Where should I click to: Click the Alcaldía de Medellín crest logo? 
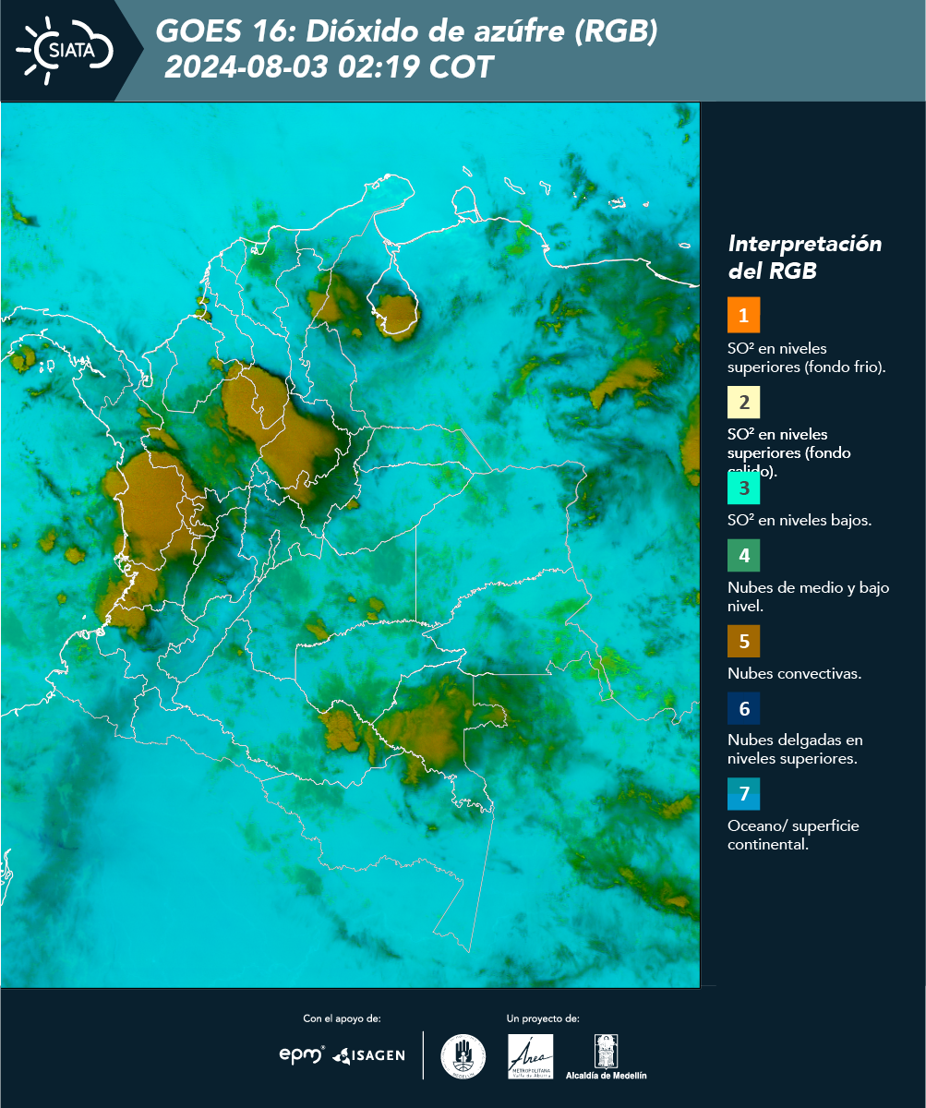point(606,1056)
